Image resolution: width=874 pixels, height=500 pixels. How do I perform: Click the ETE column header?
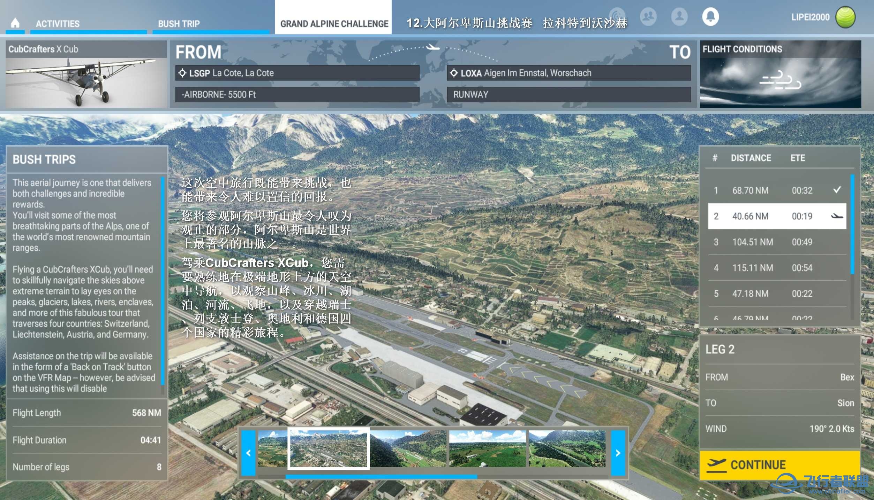798,158
